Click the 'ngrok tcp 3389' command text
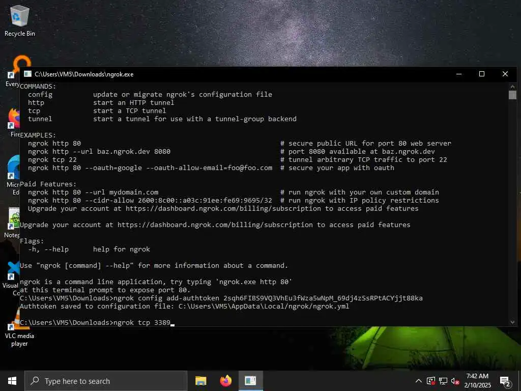Screen dimensions: 521x391 pyautogui.click(x=142, y=322)
